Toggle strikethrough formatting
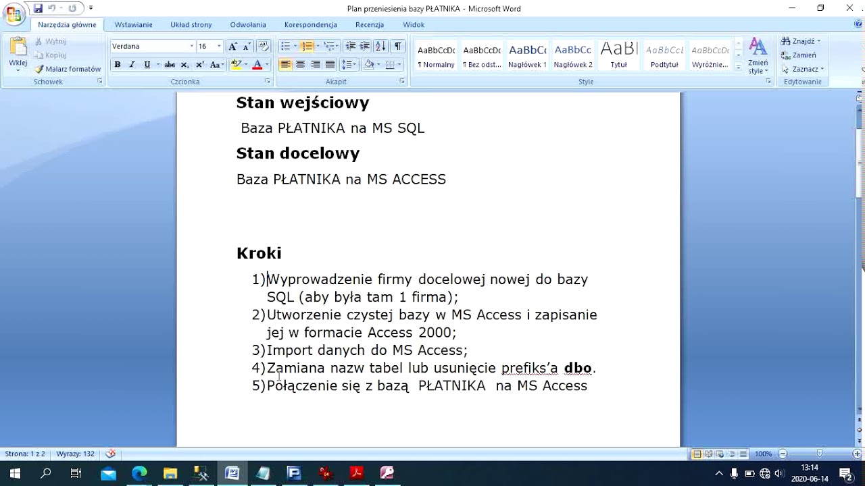 tap(170, 65)
